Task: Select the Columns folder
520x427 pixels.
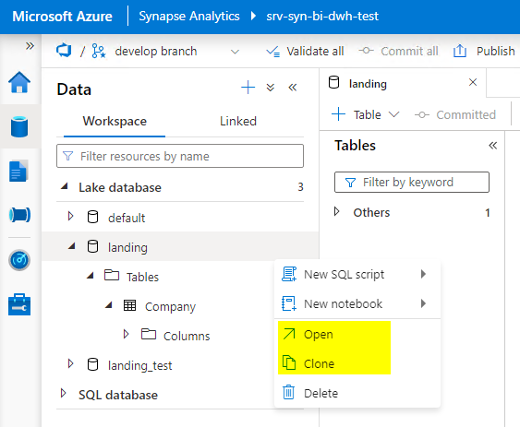Action: click(x=187, y=336)
